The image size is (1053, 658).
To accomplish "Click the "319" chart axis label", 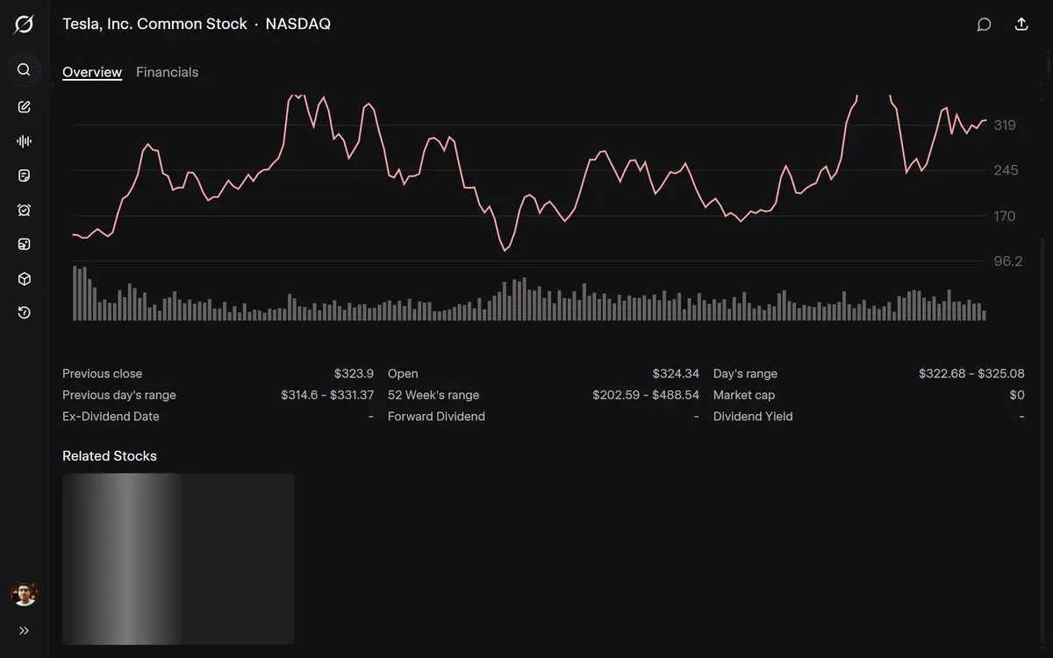I will click(x=1005, y=125).
